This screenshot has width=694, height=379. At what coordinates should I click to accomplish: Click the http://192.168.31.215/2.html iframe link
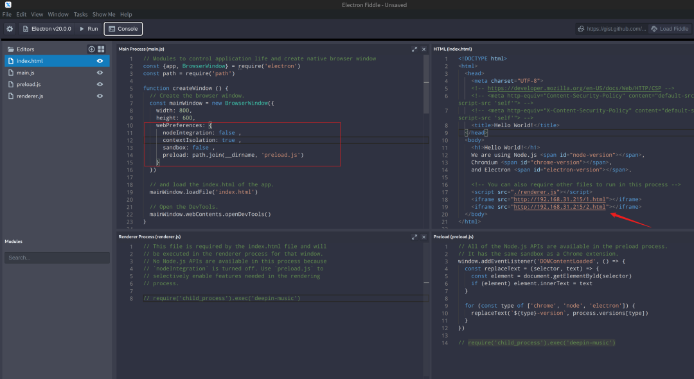click(559, 207)
